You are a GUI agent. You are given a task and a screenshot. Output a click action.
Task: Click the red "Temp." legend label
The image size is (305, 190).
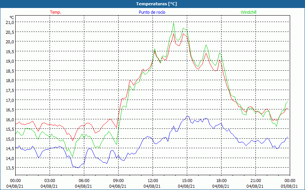pos(56,12)
